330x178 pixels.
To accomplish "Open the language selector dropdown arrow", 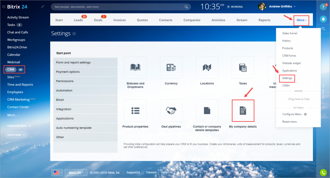I will 61,173.
